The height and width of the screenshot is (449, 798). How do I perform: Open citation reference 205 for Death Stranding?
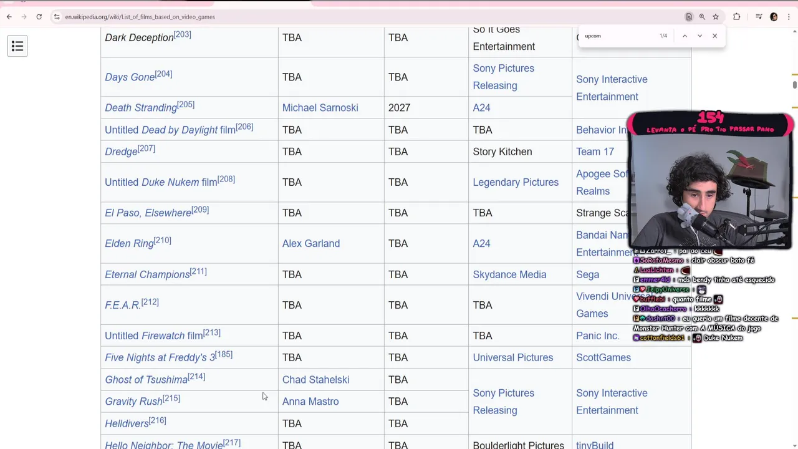coord(186,105)
